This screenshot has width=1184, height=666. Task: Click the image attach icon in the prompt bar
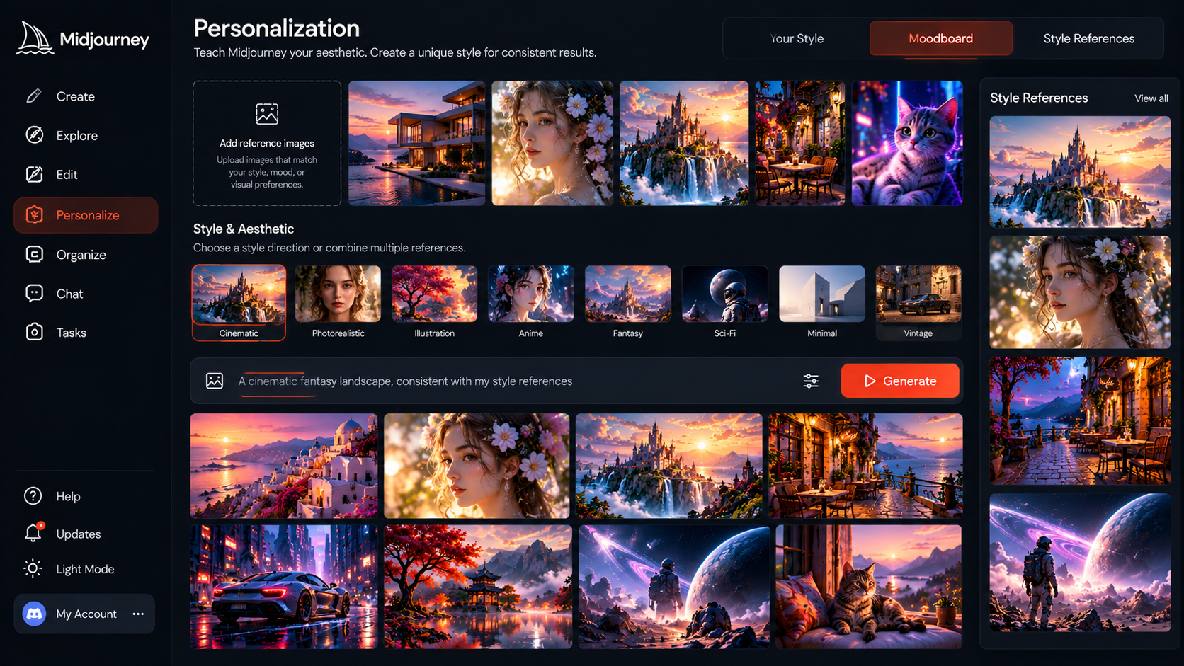[215, 381]
